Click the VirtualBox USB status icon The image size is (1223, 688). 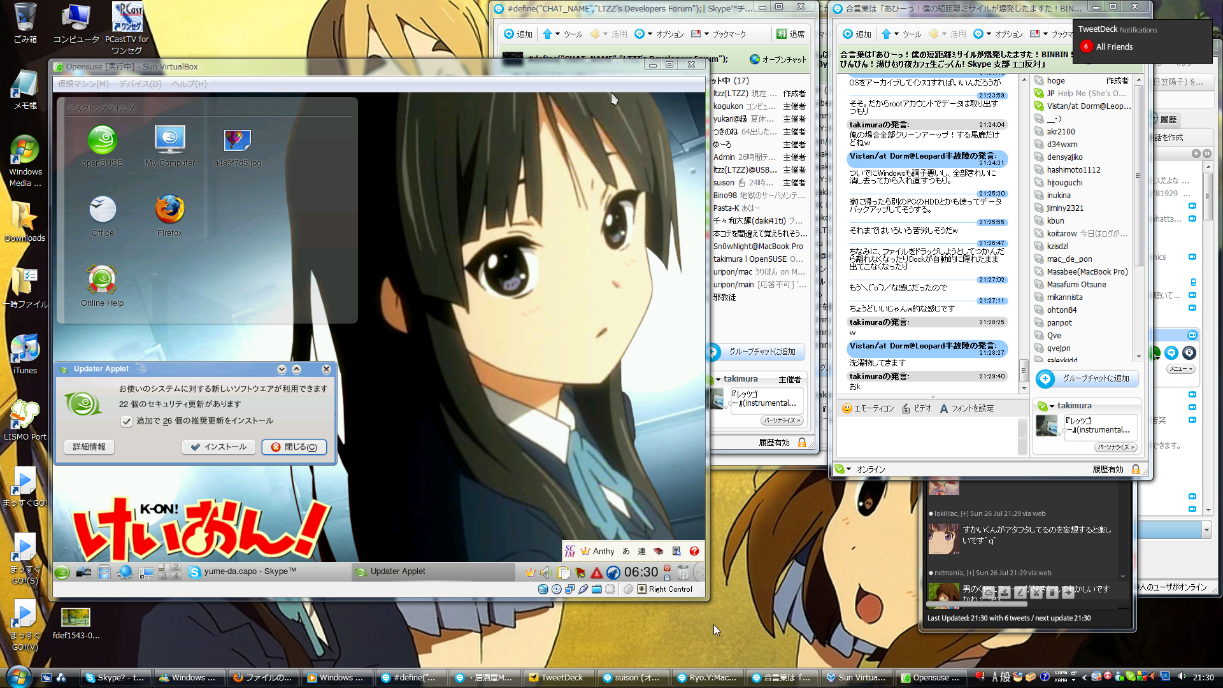[583, 589]
